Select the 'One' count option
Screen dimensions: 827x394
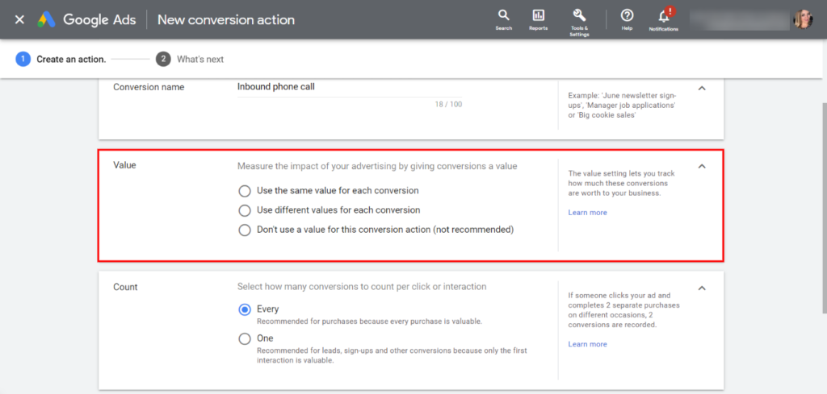(x=245, y=339)
